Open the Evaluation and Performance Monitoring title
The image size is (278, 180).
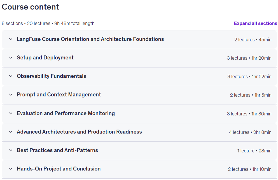pyautogui.click(x=66, y=113)
